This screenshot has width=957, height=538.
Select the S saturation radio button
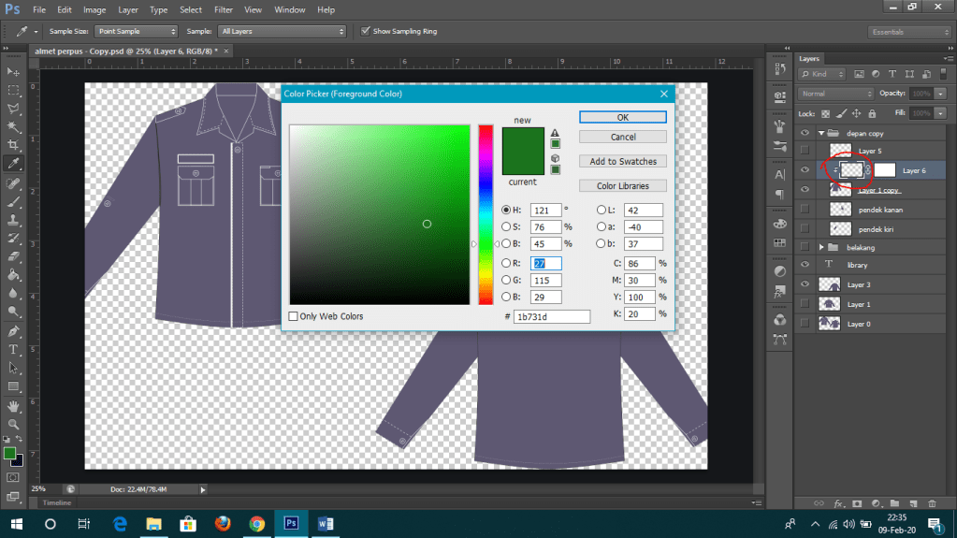coord(506,226)
